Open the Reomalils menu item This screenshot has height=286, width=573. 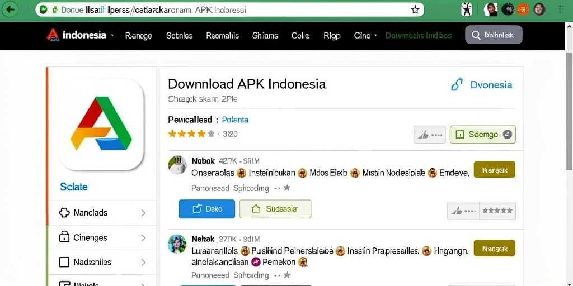tap(223, 35)
